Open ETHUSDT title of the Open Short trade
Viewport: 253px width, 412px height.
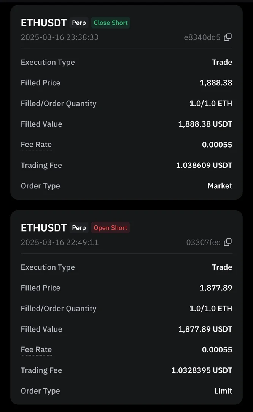(x=44, y=228)
